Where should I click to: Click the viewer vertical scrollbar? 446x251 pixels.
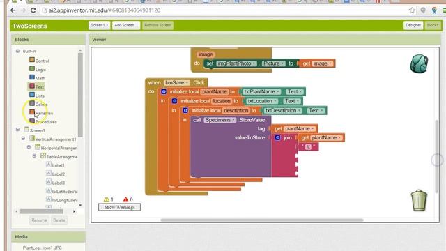[437, 155]
